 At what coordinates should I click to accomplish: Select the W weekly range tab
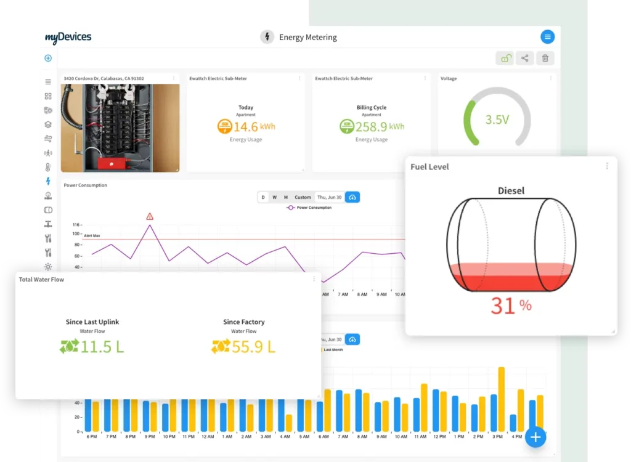click(274, 197)
